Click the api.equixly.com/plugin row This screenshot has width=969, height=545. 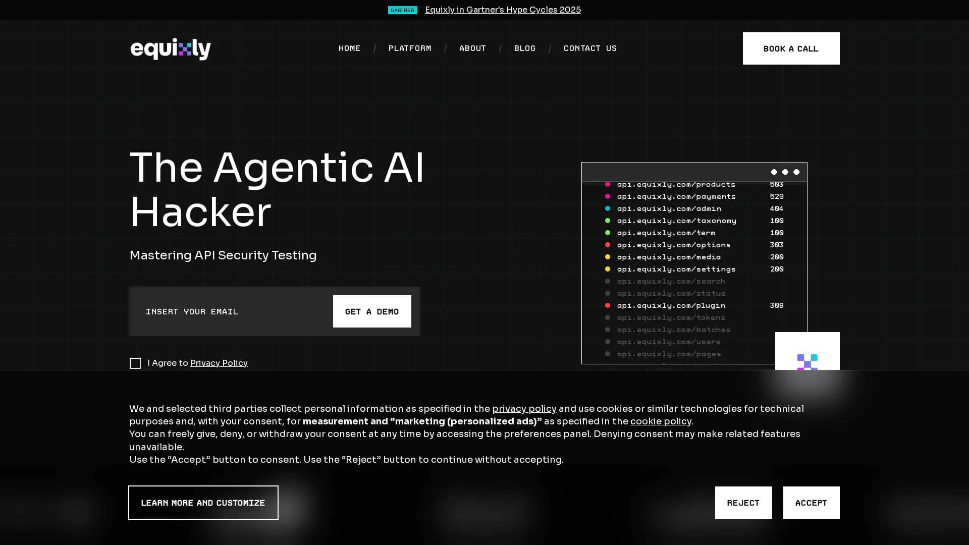coord(694,305)
